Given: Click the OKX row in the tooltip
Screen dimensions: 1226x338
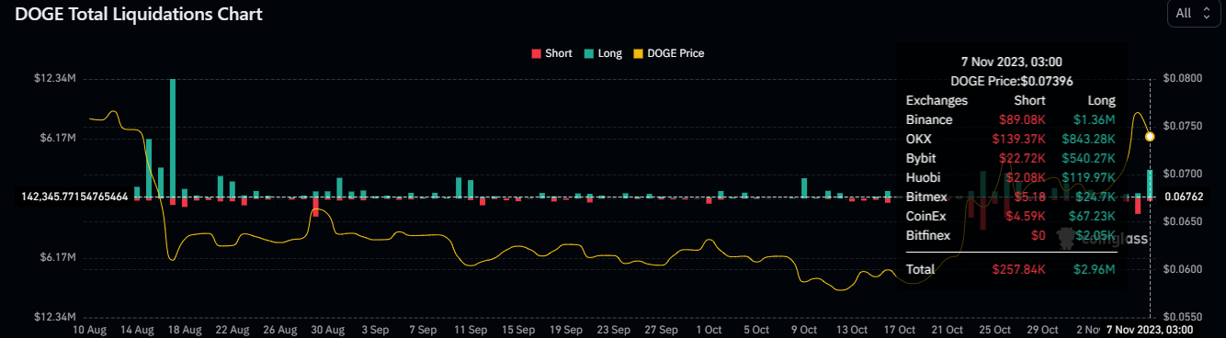Looking at the screenshot, I should (1011, 139).
